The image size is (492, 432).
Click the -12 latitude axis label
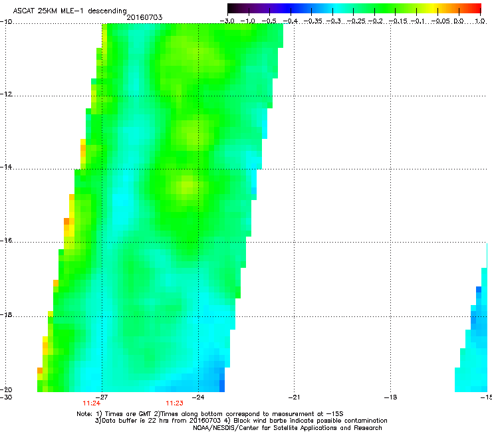click(x=6, y=94)
